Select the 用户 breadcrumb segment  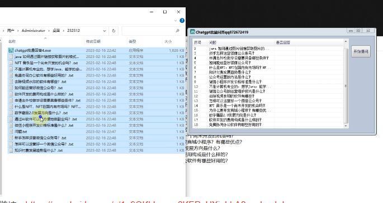11,31
